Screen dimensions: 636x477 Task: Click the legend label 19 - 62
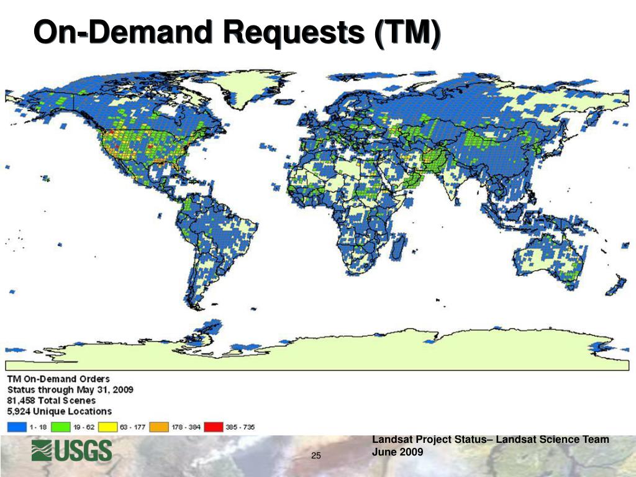(x=84, y=427)
